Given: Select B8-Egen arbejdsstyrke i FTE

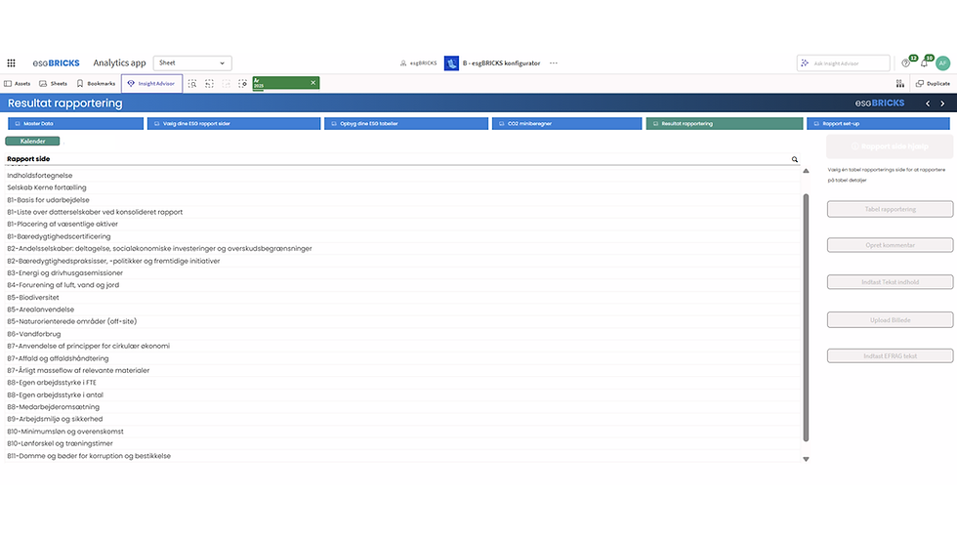Looking at the screenshot, I should pos(402,383).
